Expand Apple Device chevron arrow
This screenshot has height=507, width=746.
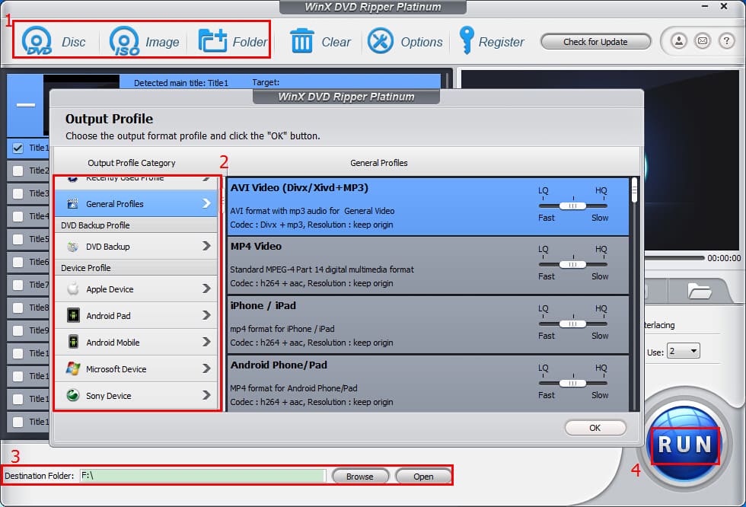[x=206, y=289]
